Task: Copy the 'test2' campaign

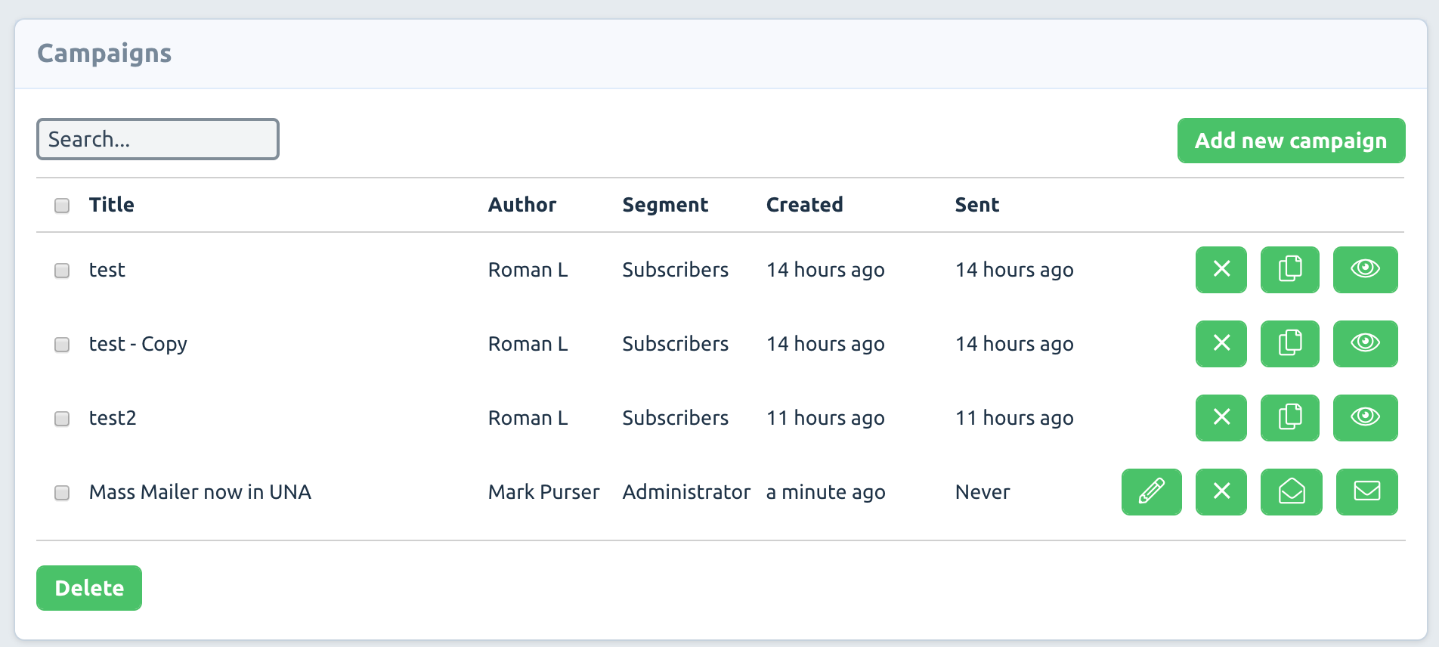Action: click(1289, 418)
